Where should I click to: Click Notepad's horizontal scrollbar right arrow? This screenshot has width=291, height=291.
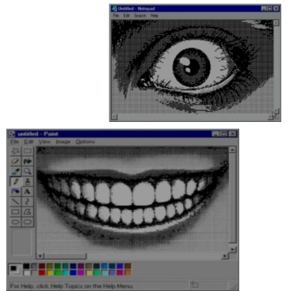click(x=270, y=117)
